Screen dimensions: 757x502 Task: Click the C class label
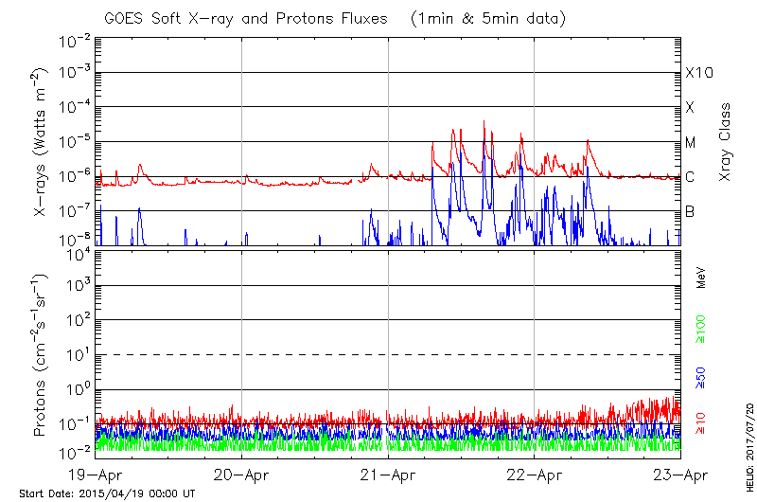pos(690,177)
